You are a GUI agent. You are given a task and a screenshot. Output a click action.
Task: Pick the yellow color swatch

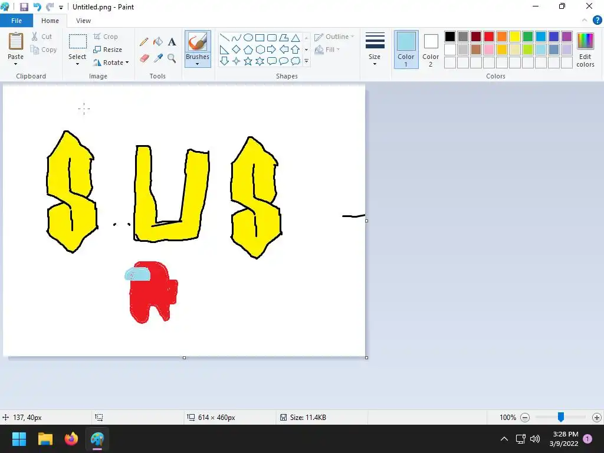click(514, 37)
